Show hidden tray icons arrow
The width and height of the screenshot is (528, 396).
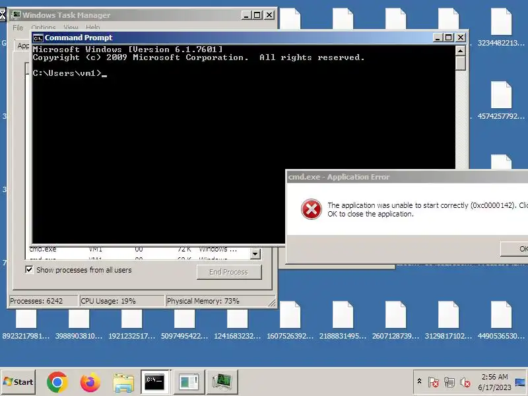point(419,381)
